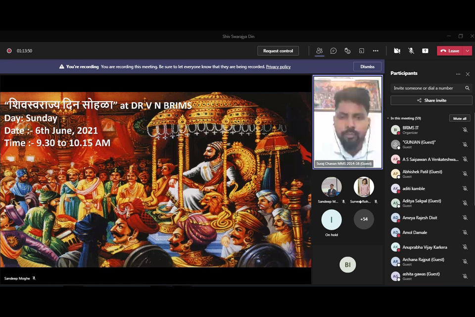Collapse the "In this meeting (59)" section
Viewport: 475px width, 317px height.
pyautogui.click(x=388, y=118)
